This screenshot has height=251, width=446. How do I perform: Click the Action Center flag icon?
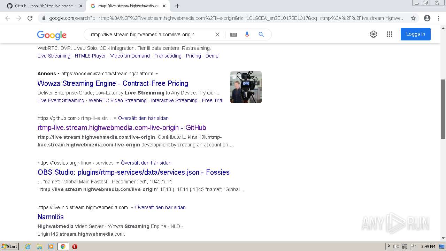point(413,246)
